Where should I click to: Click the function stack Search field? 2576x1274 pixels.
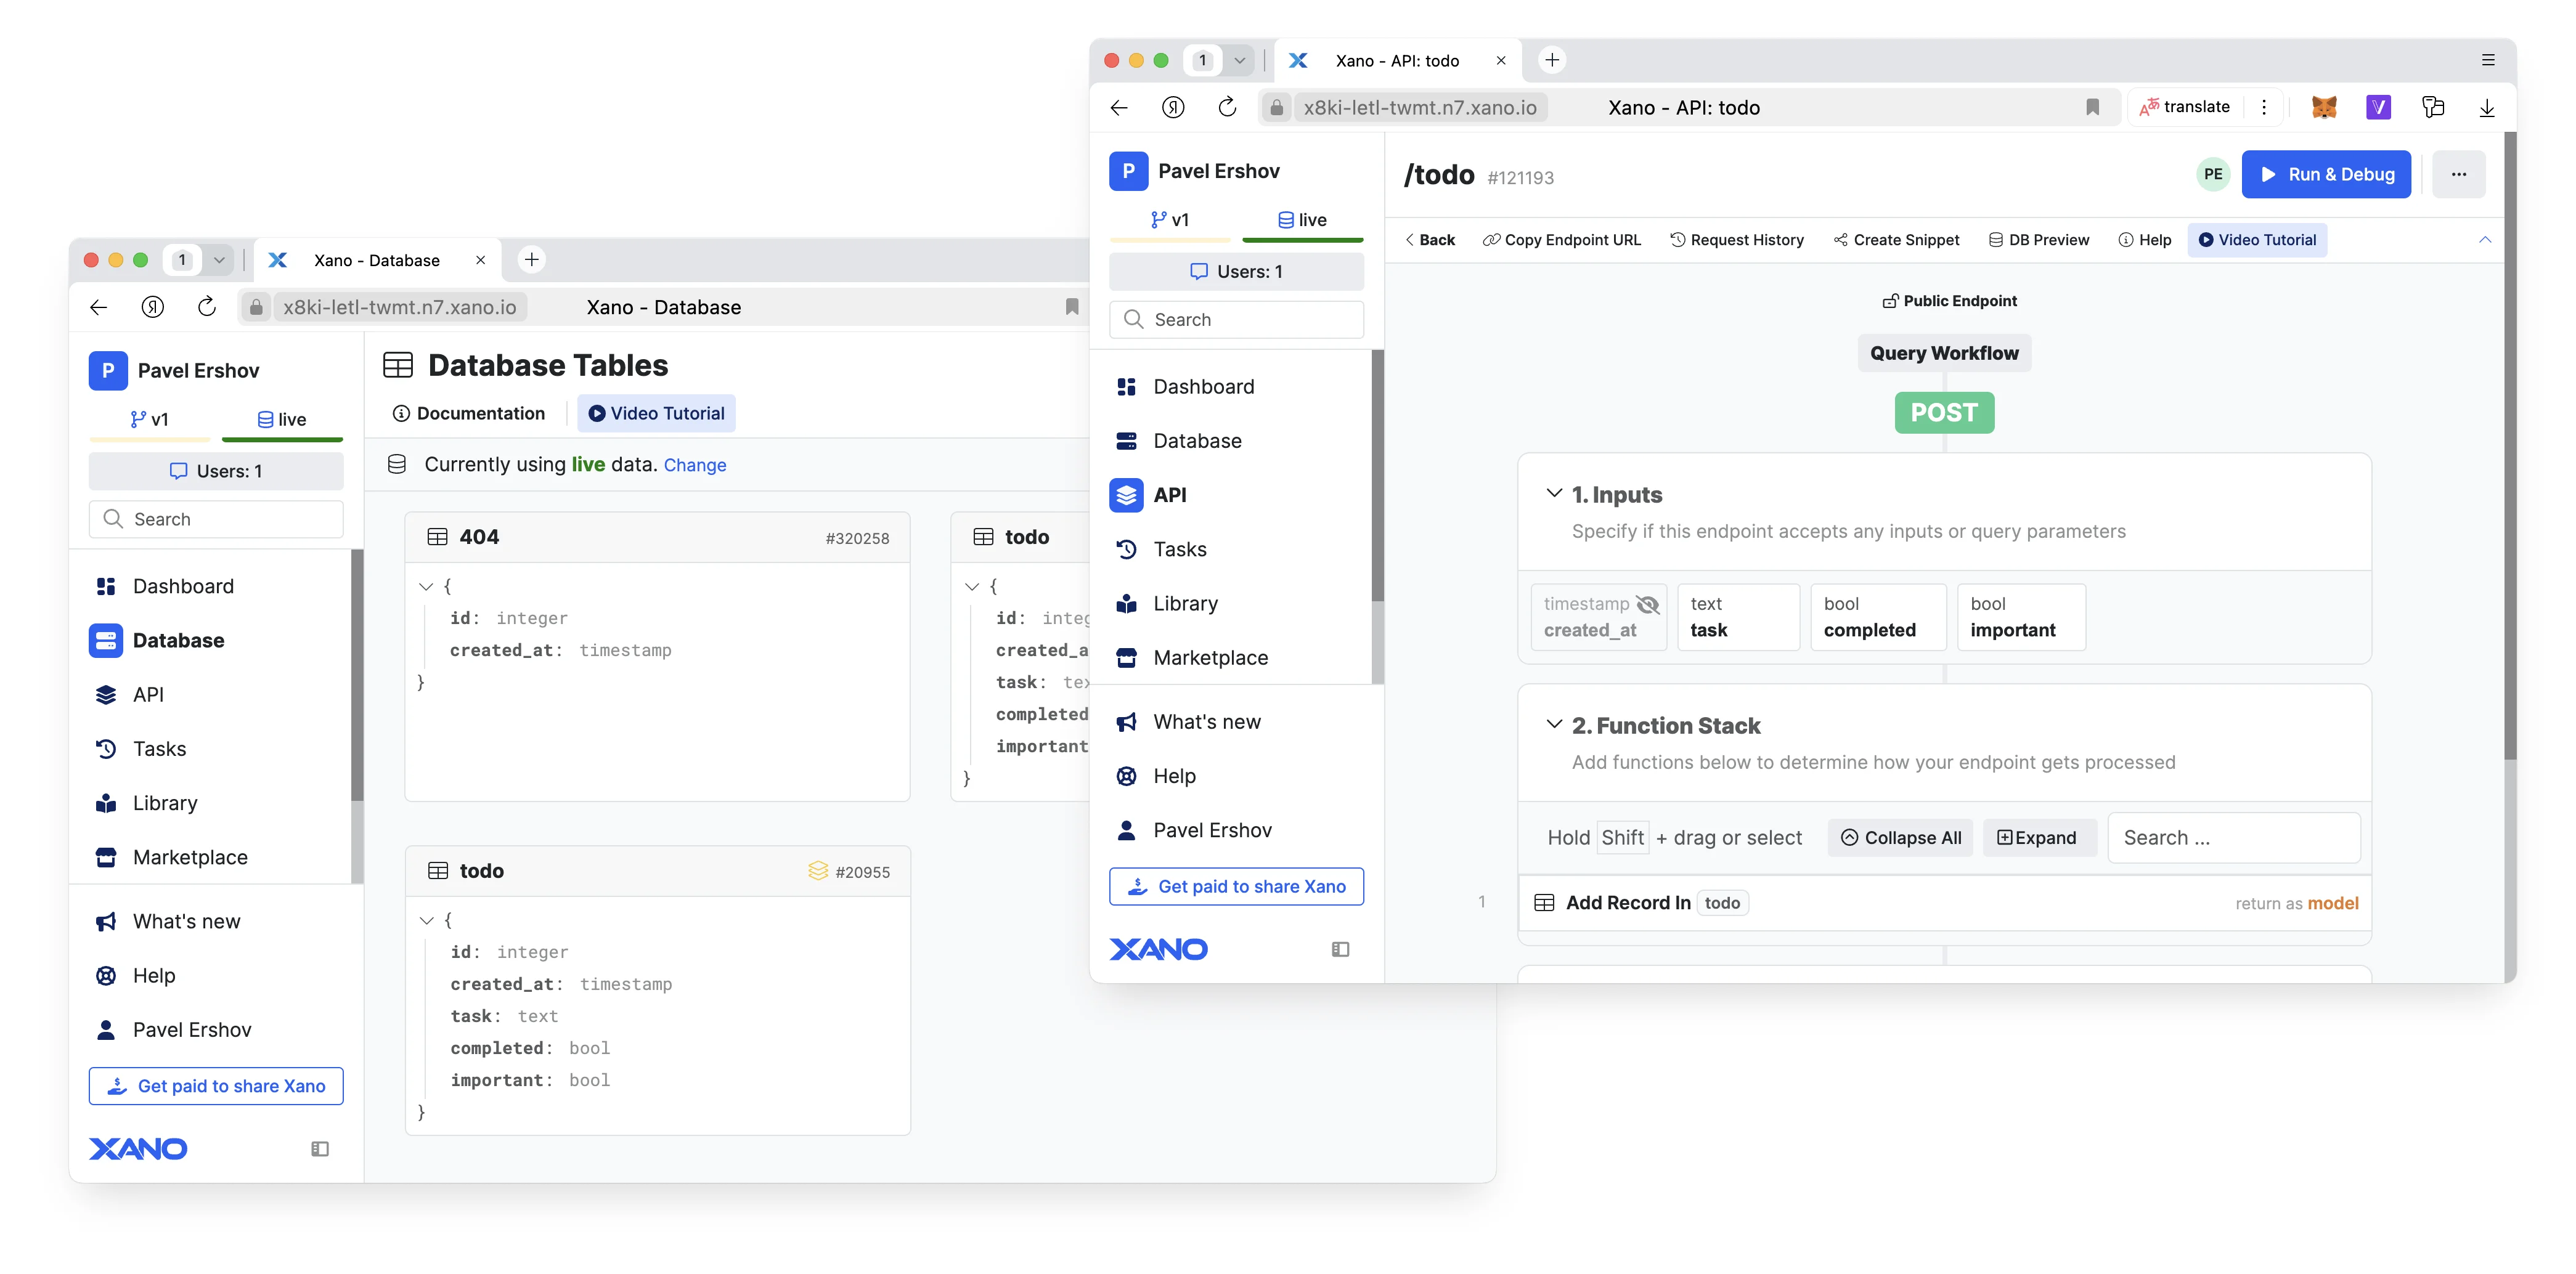point(2234,838)
